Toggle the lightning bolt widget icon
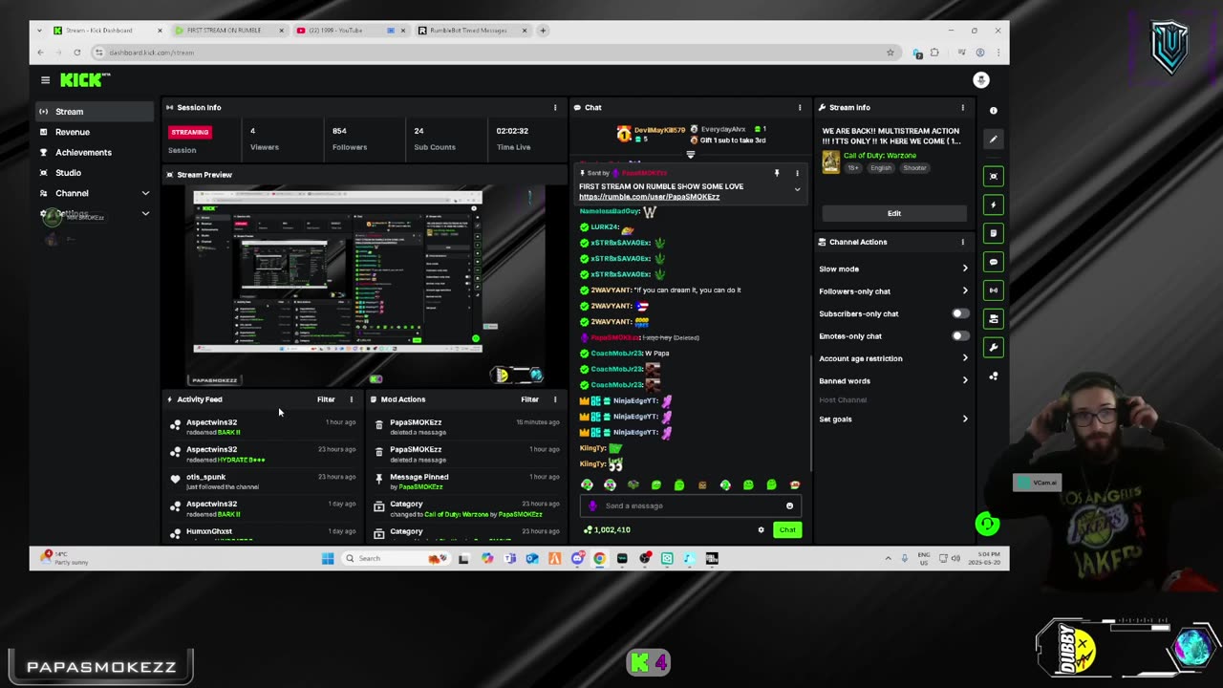 tap(993, 204)
